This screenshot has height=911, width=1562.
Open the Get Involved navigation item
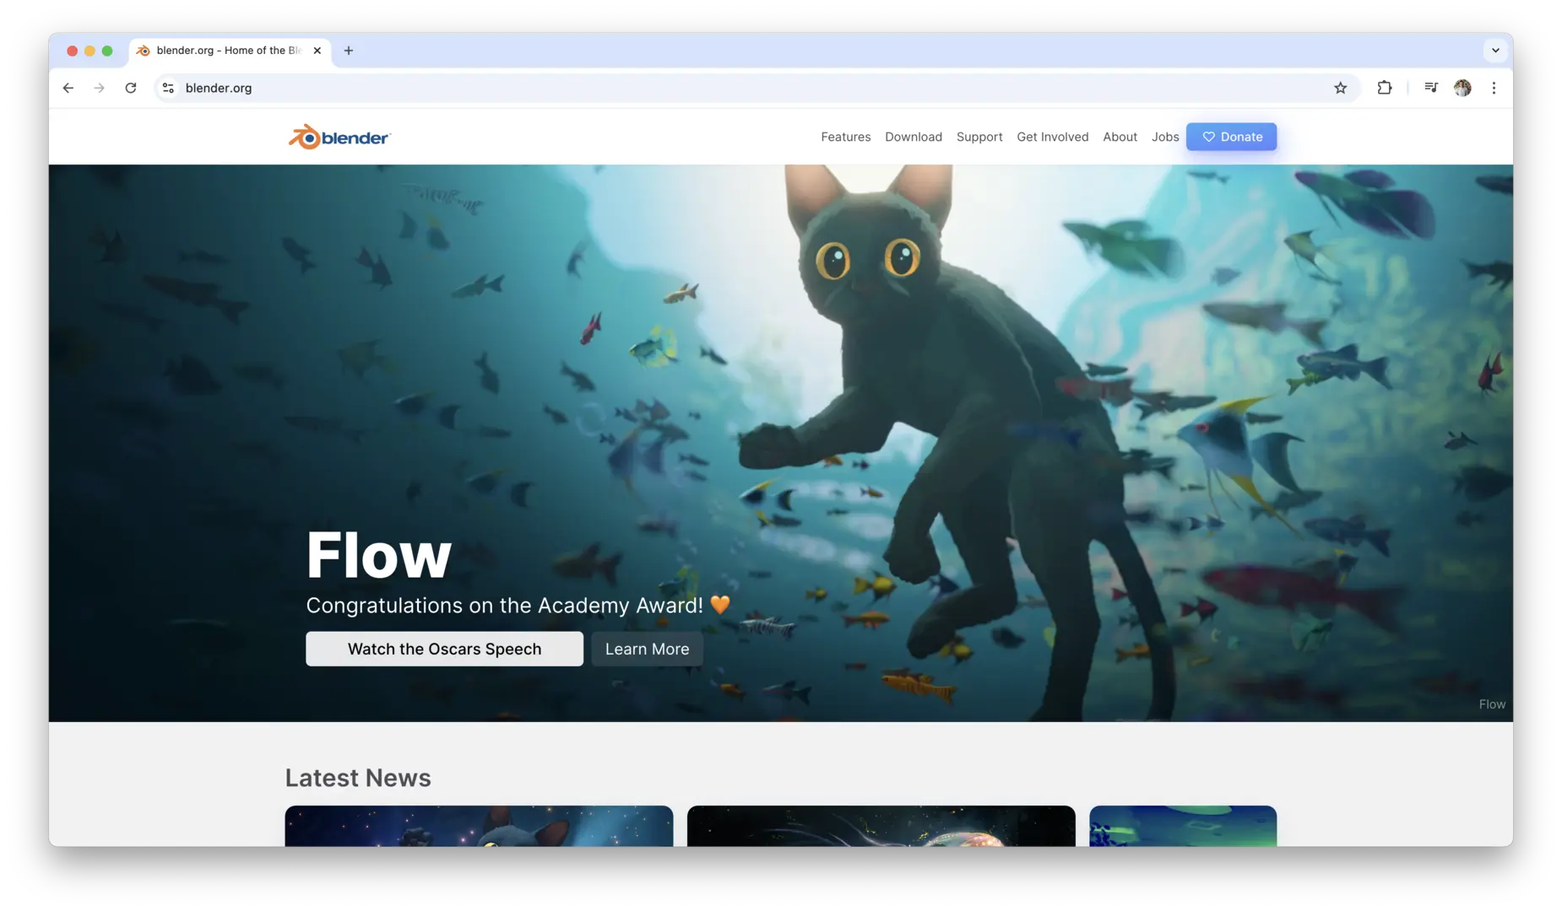click(x=1053, y=137)
